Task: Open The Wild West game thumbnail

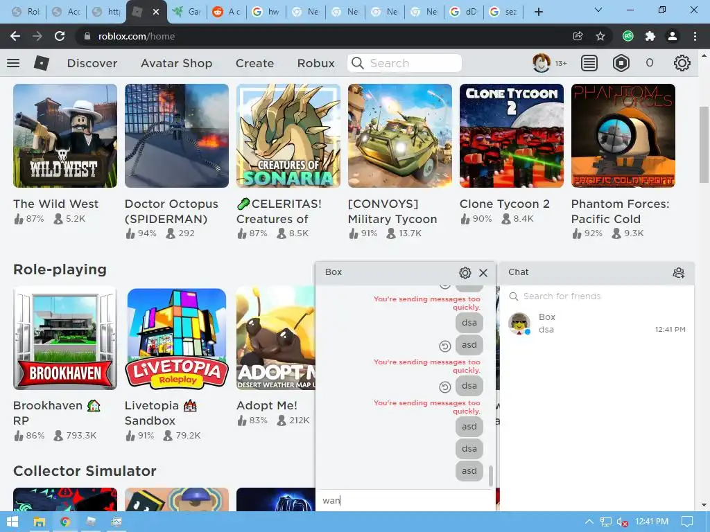Action: (x=65, y=136)
